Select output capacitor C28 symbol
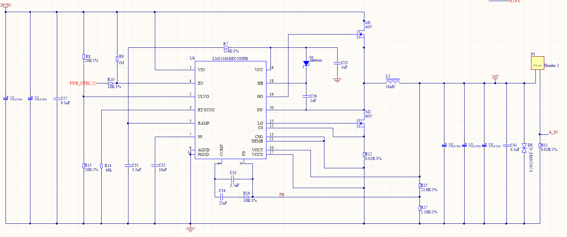Screen dimensions: 567x237 444,145
